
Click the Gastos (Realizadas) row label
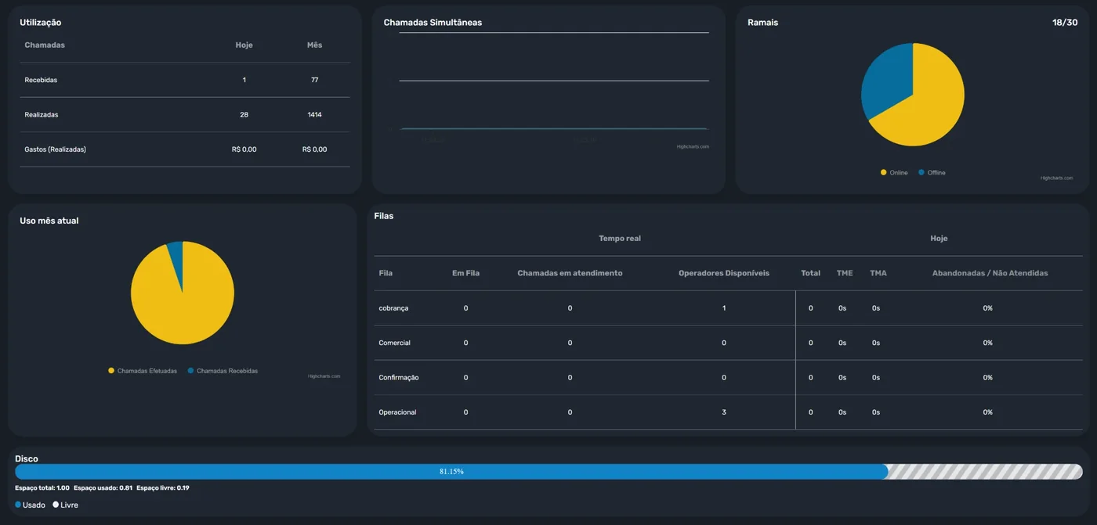(x=56, y=149)
